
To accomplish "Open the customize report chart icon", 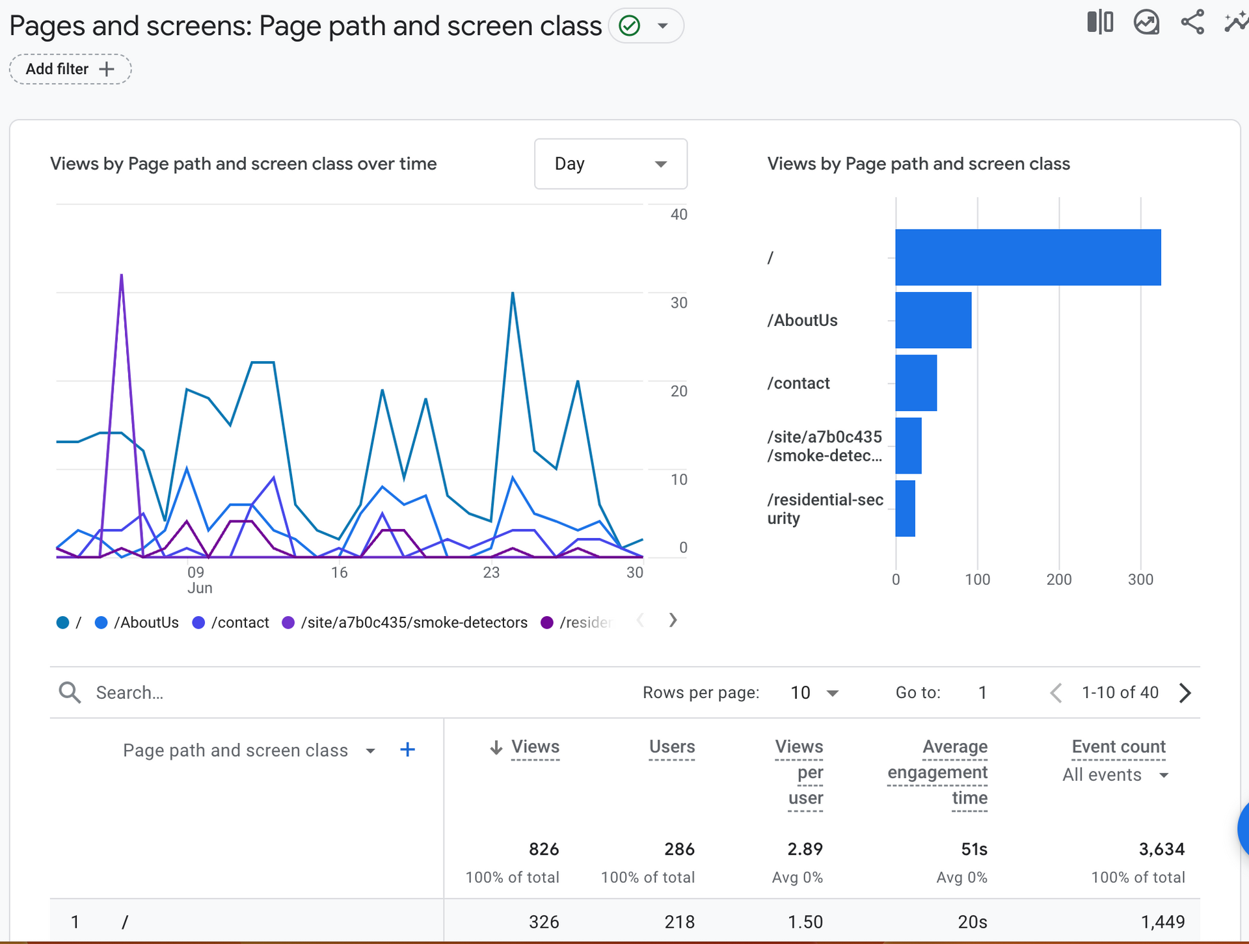I will coord(1146,22).
